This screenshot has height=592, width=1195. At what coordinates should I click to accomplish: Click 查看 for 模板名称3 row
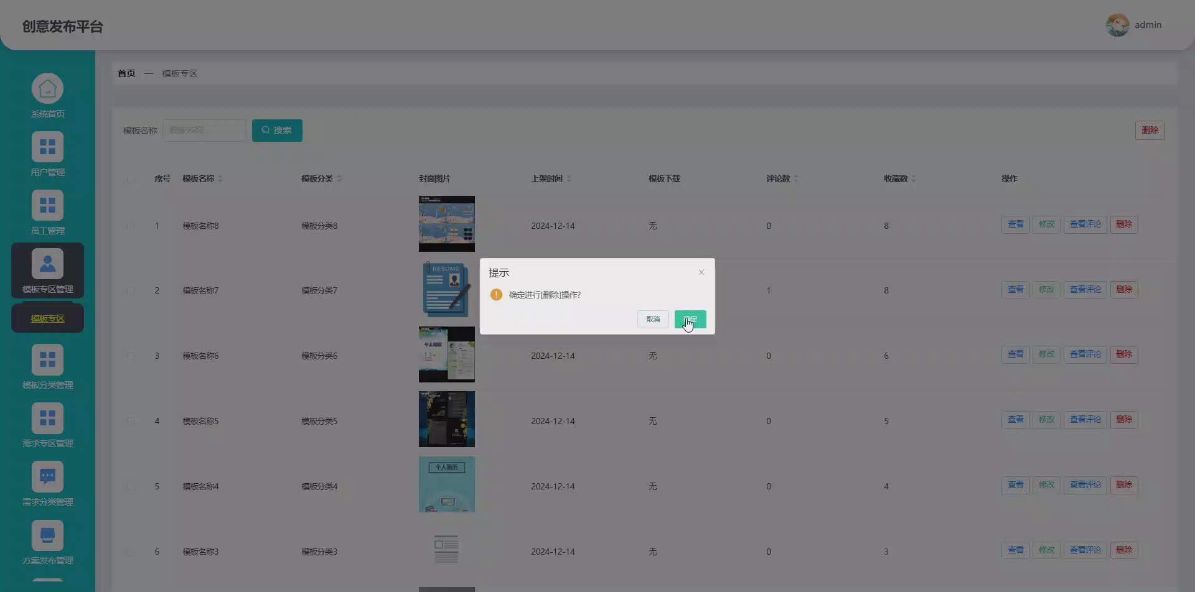click(x=1015, y=550)
